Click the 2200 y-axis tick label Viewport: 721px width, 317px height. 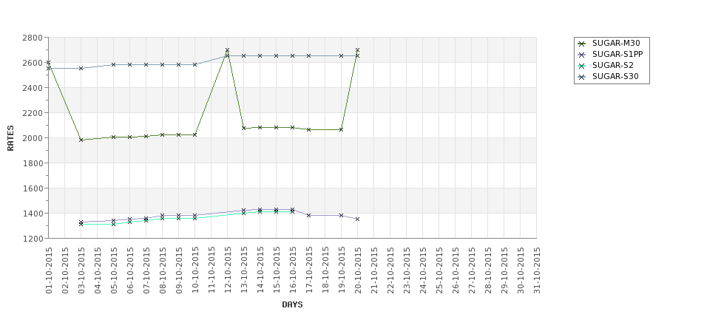coord(33,113)
